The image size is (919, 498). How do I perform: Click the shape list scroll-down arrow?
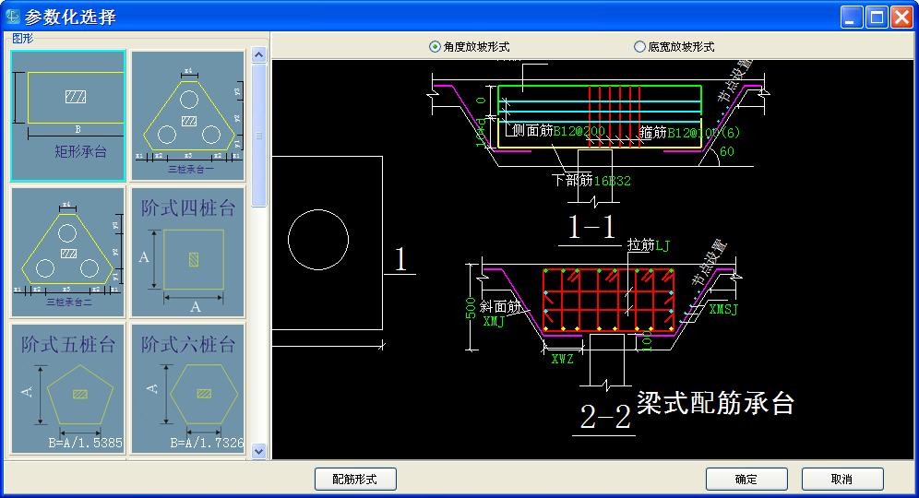tap(259, 451)
